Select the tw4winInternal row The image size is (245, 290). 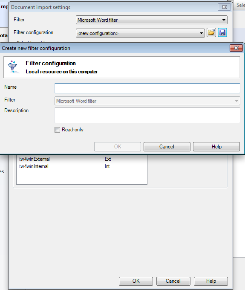[x=82, y=166]
